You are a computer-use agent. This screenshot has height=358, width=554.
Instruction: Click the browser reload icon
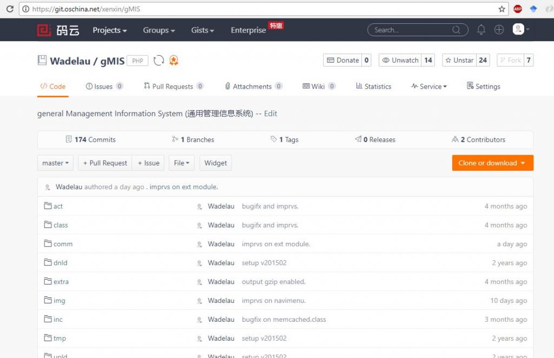click(x=10, y=9)
